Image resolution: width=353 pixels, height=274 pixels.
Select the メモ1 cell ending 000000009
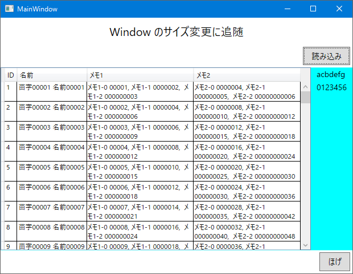click(x=140, y=132)
